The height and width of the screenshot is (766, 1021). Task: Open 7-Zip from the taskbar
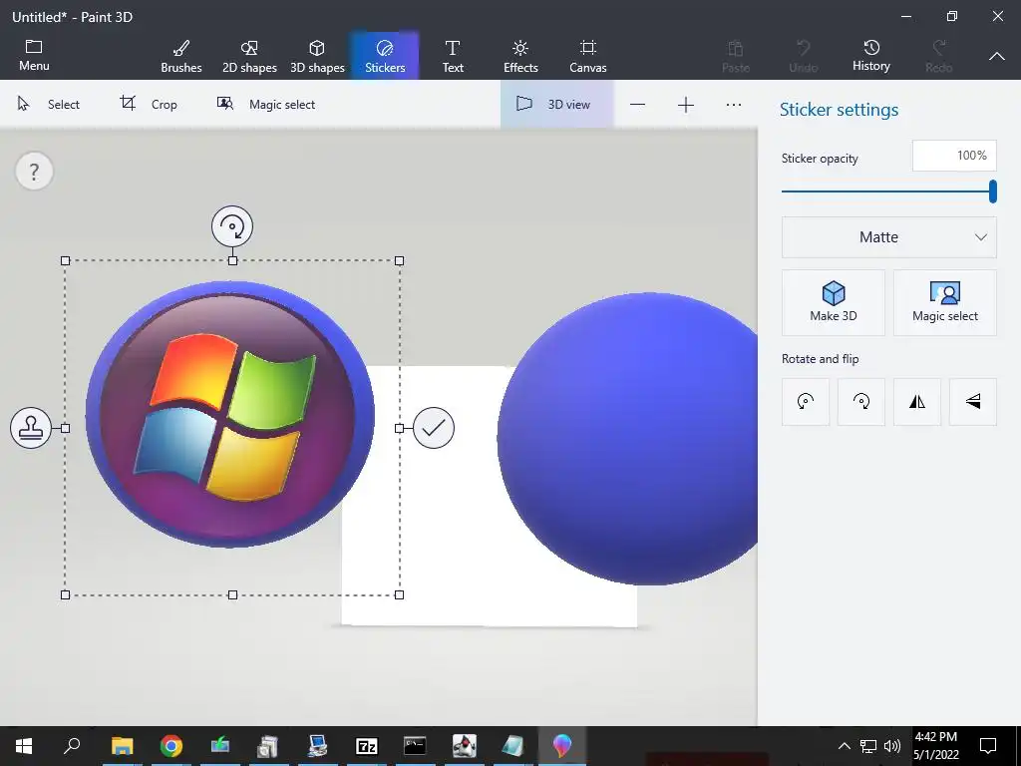[367, 746]
